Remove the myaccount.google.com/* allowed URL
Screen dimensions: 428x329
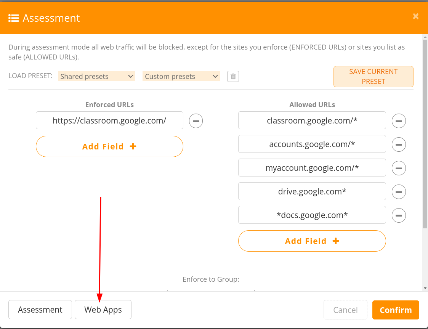(x=399, y=168)
